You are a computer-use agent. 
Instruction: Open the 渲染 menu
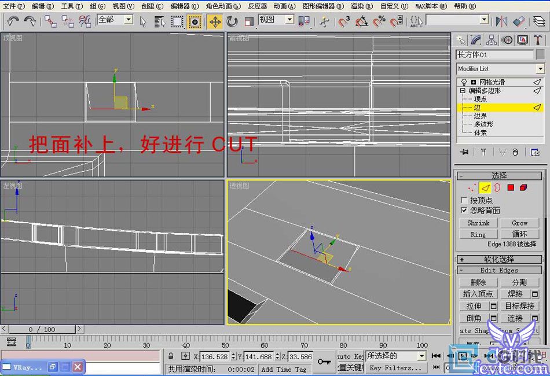tap(362, 6)
